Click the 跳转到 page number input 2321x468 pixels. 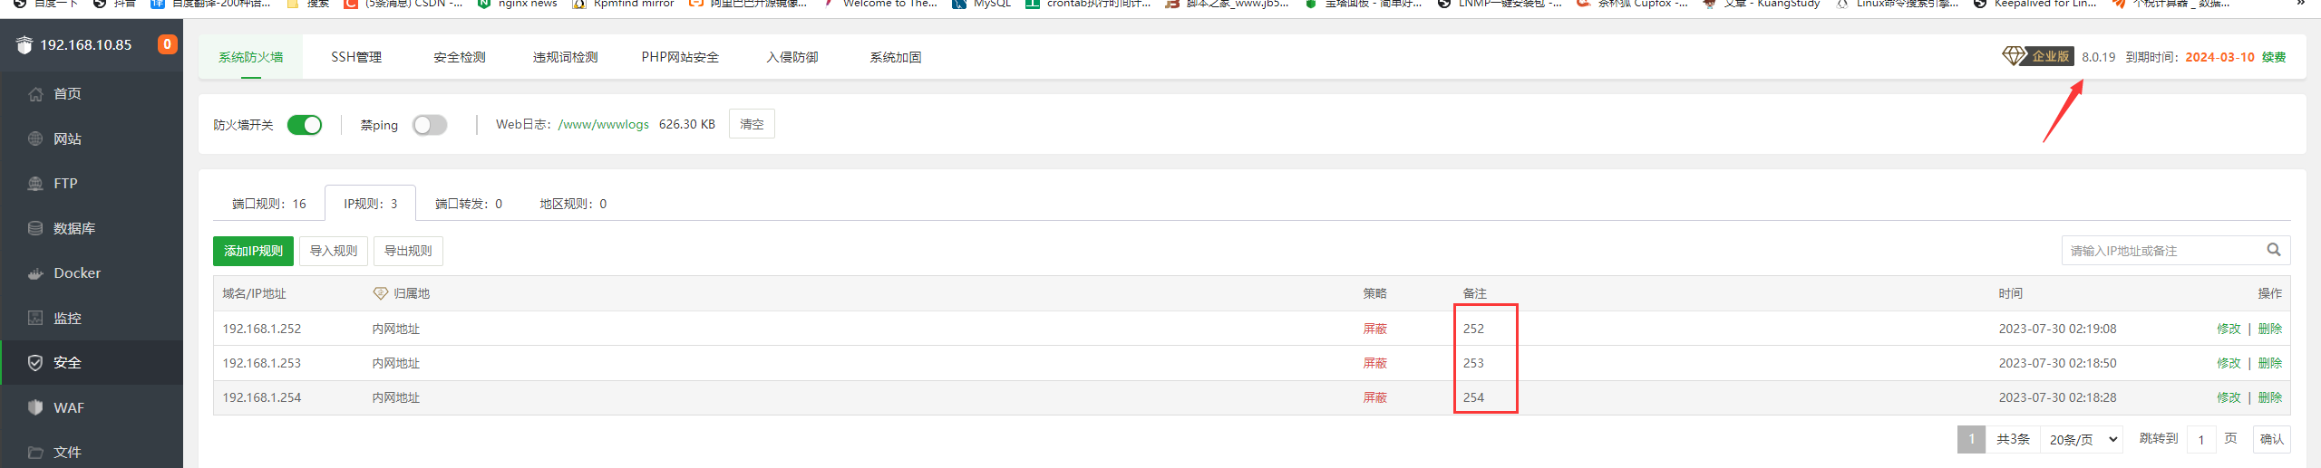[x=2201, y=439]
